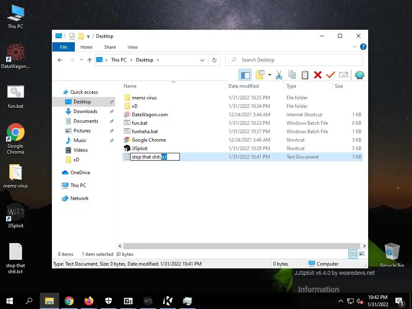Screen dimensions: 412x309
Task: Open Customize Quick Access Toolbar dropdown
Action: coord(88,37)
